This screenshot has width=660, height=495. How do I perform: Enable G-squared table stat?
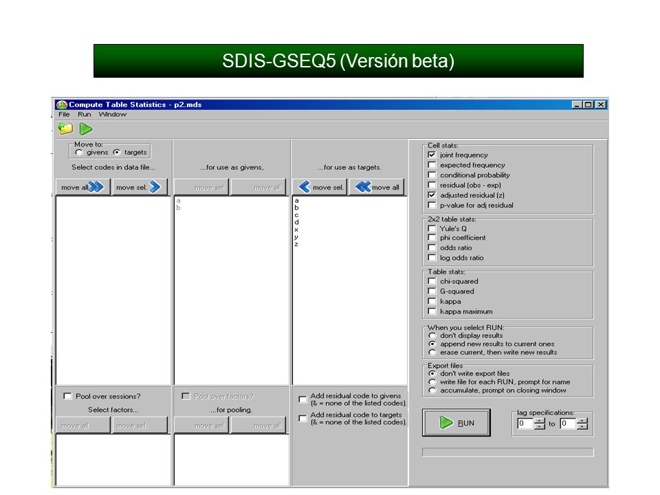[432, 291]
